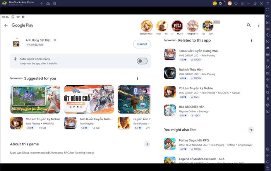Image resolution: width=271 pixels, height=171 pixels.
Task: Close the AD banner
Action: pos(219,22)
